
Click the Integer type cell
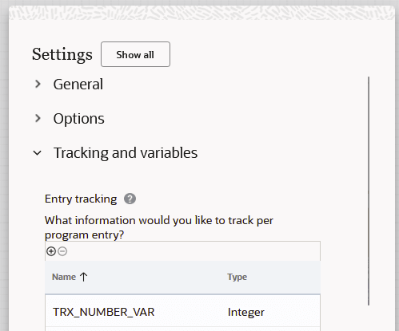(246, 312)
